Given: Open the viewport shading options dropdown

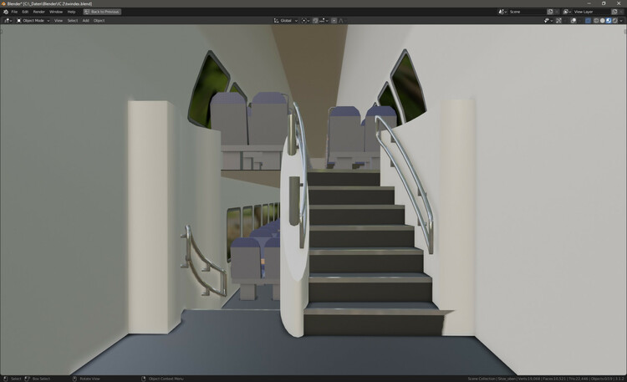Looking at the screenshot, I should click(x=621, y=21).
